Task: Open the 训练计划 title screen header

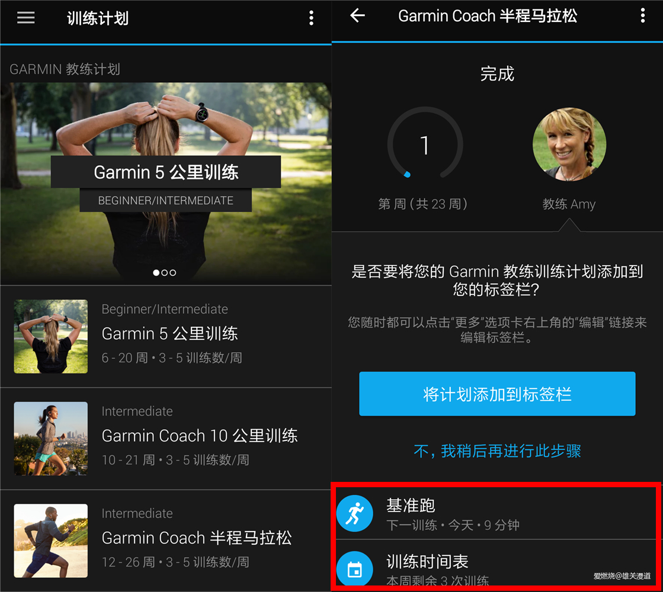Action: (x=98, y=17)
